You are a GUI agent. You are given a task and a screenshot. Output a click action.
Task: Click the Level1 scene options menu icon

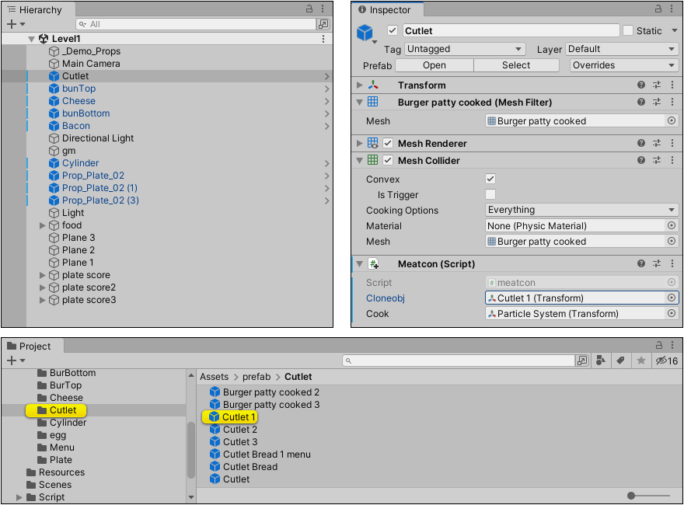coord(323,39)
